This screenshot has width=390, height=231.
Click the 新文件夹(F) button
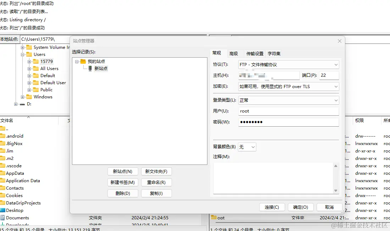[x=156, y=172]
